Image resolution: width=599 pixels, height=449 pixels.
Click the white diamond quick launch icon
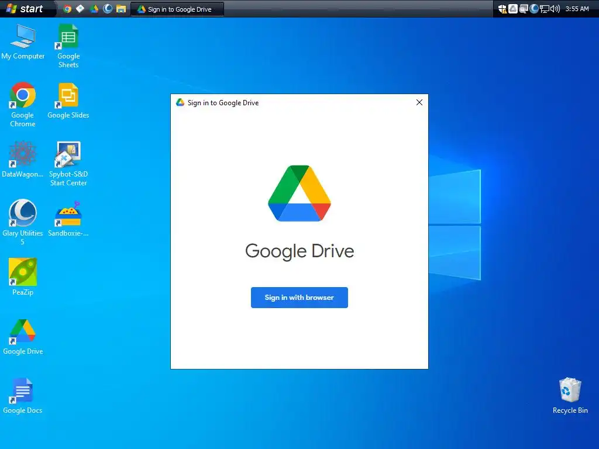click(x=80, y=9)
